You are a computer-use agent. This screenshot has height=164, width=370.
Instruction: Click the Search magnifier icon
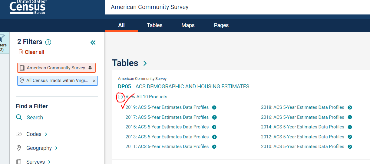[19, 117]
